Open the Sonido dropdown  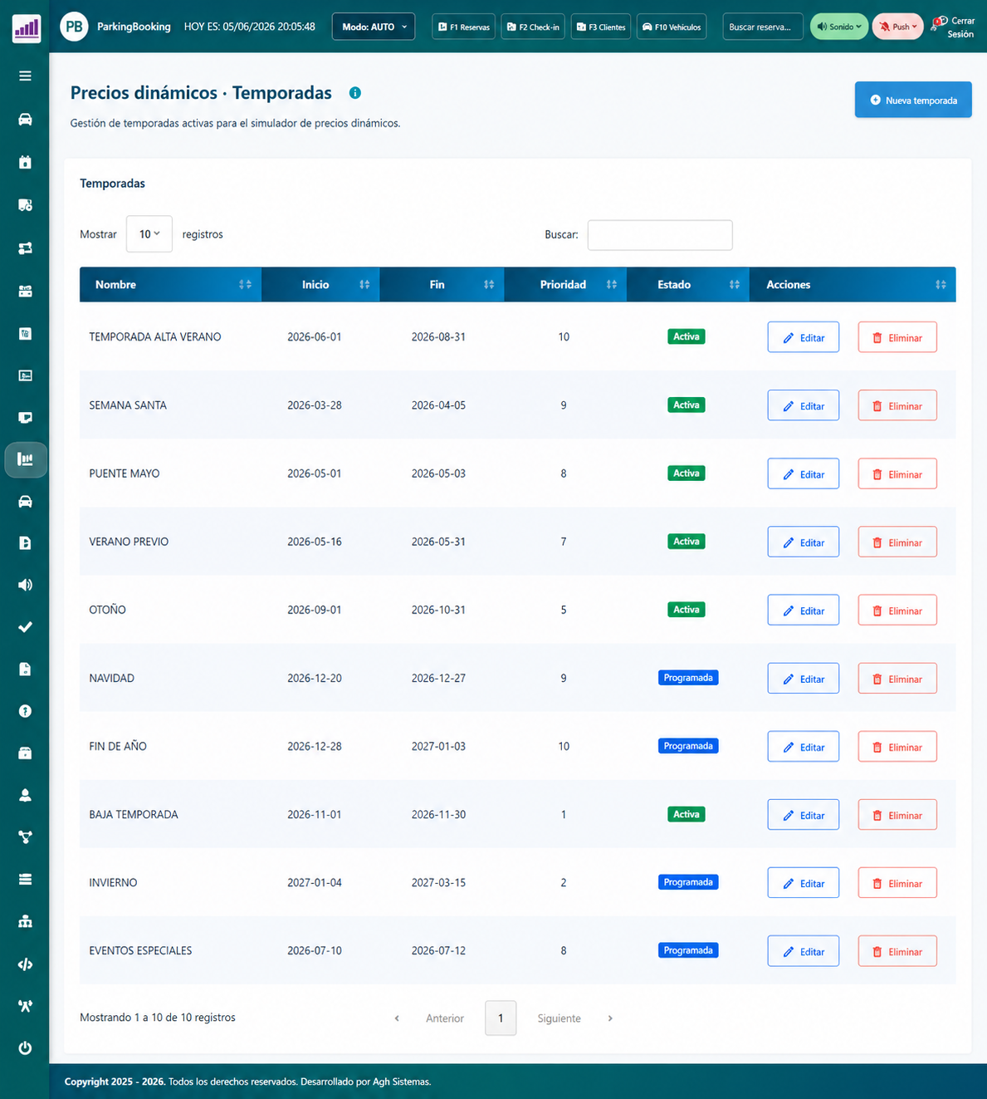tap(839, 27)
